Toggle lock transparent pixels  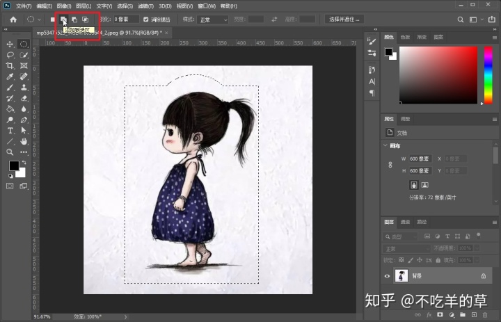[x=401, y=260]
